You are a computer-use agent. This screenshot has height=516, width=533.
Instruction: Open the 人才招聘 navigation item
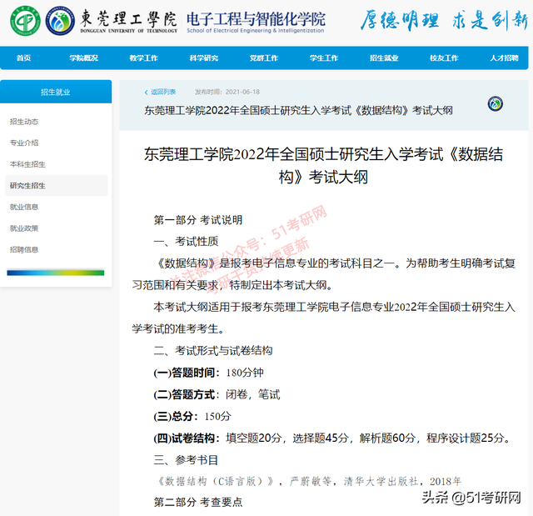point(503,58)
